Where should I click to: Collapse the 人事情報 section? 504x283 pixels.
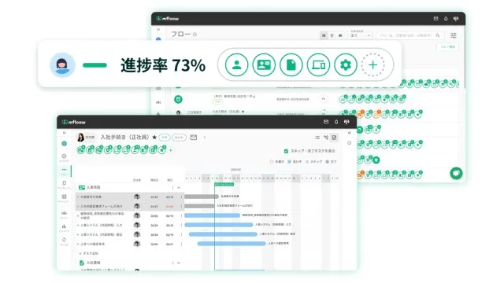(179, 187)
